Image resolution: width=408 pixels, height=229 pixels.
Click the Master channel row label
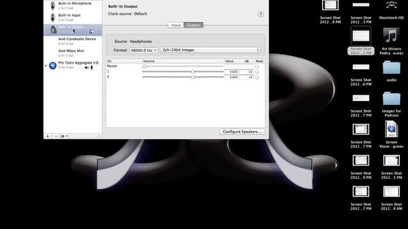coord(112,66)
